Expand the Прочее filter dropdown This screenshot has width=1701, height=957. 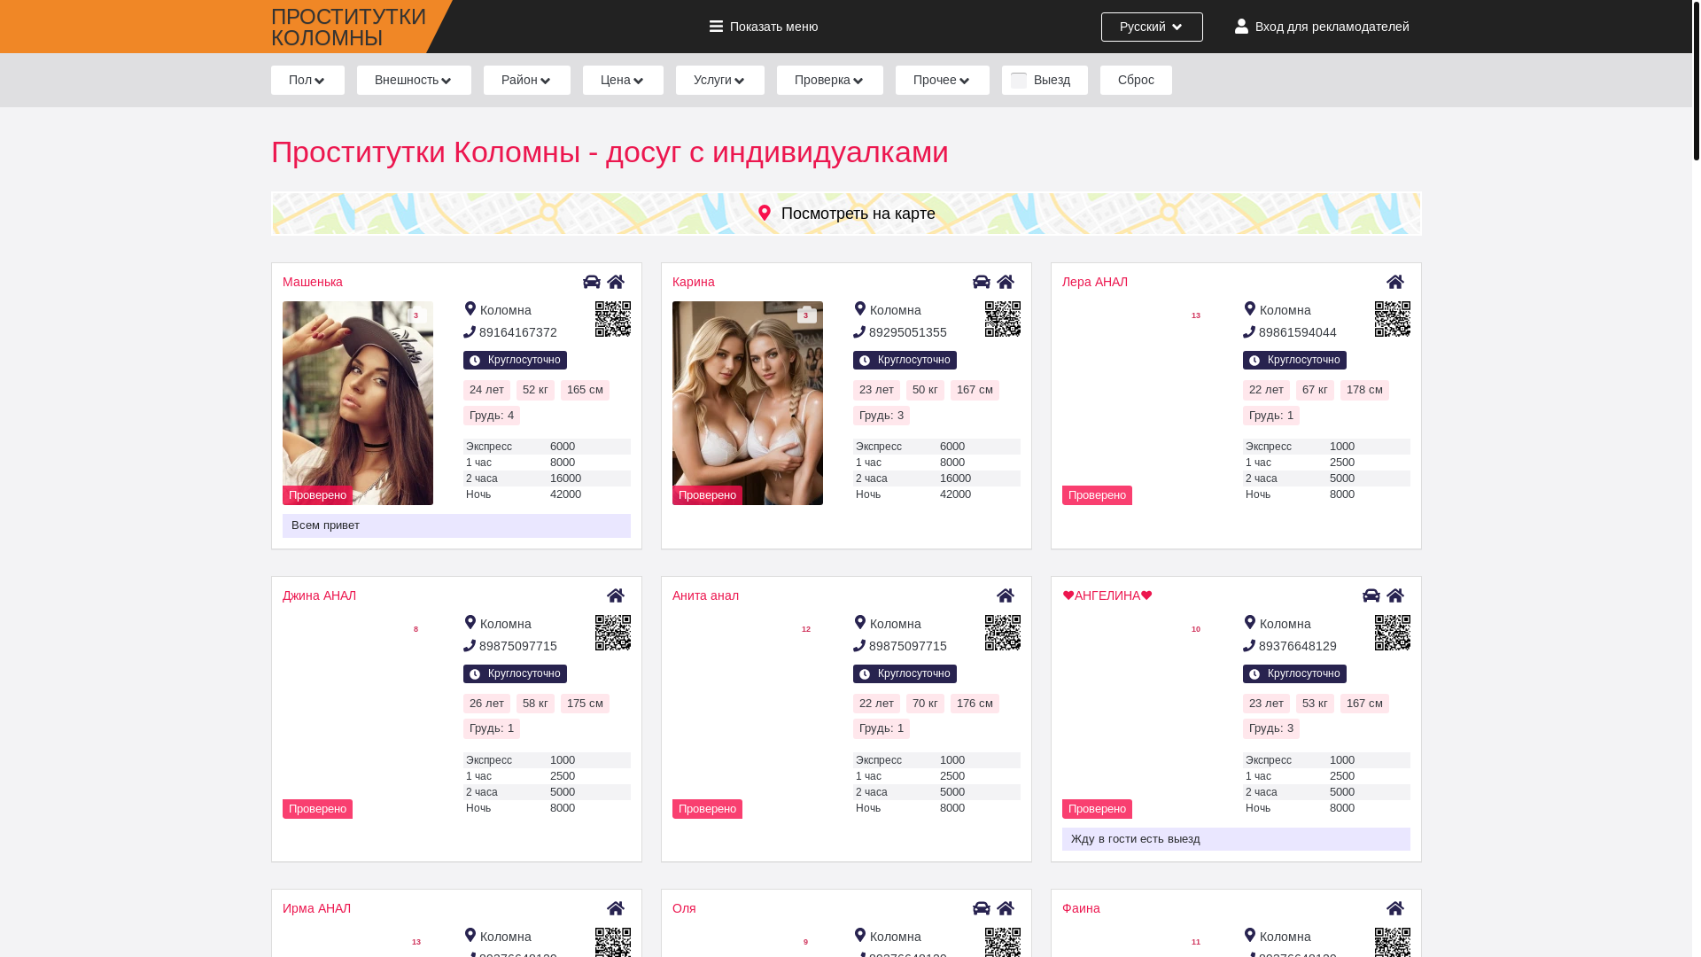pyautogui.click(x=943, y=80)
